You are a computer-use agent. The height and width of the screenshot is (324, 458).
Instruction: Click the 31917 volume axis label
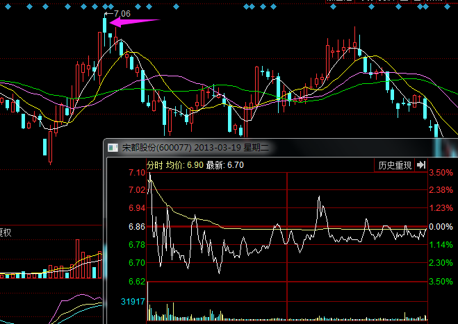[133, 302]
